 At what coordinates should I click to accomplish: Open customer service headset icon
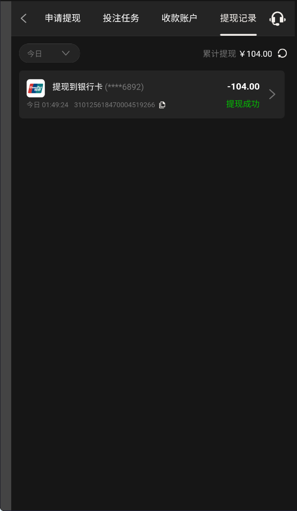(x=277, y=19)
